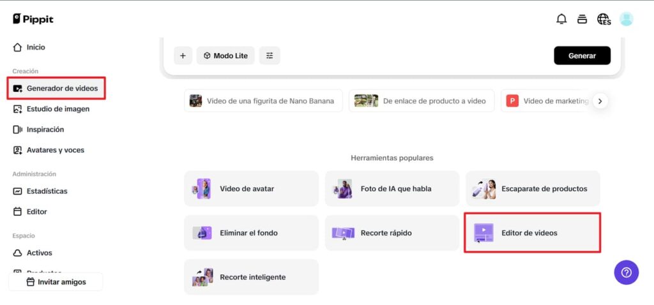
Task: Open Avatares y voces section
Action: 55,150
